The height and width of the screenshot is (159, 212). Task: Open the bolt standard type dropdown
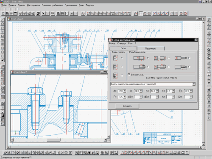(x=194, y=84)
